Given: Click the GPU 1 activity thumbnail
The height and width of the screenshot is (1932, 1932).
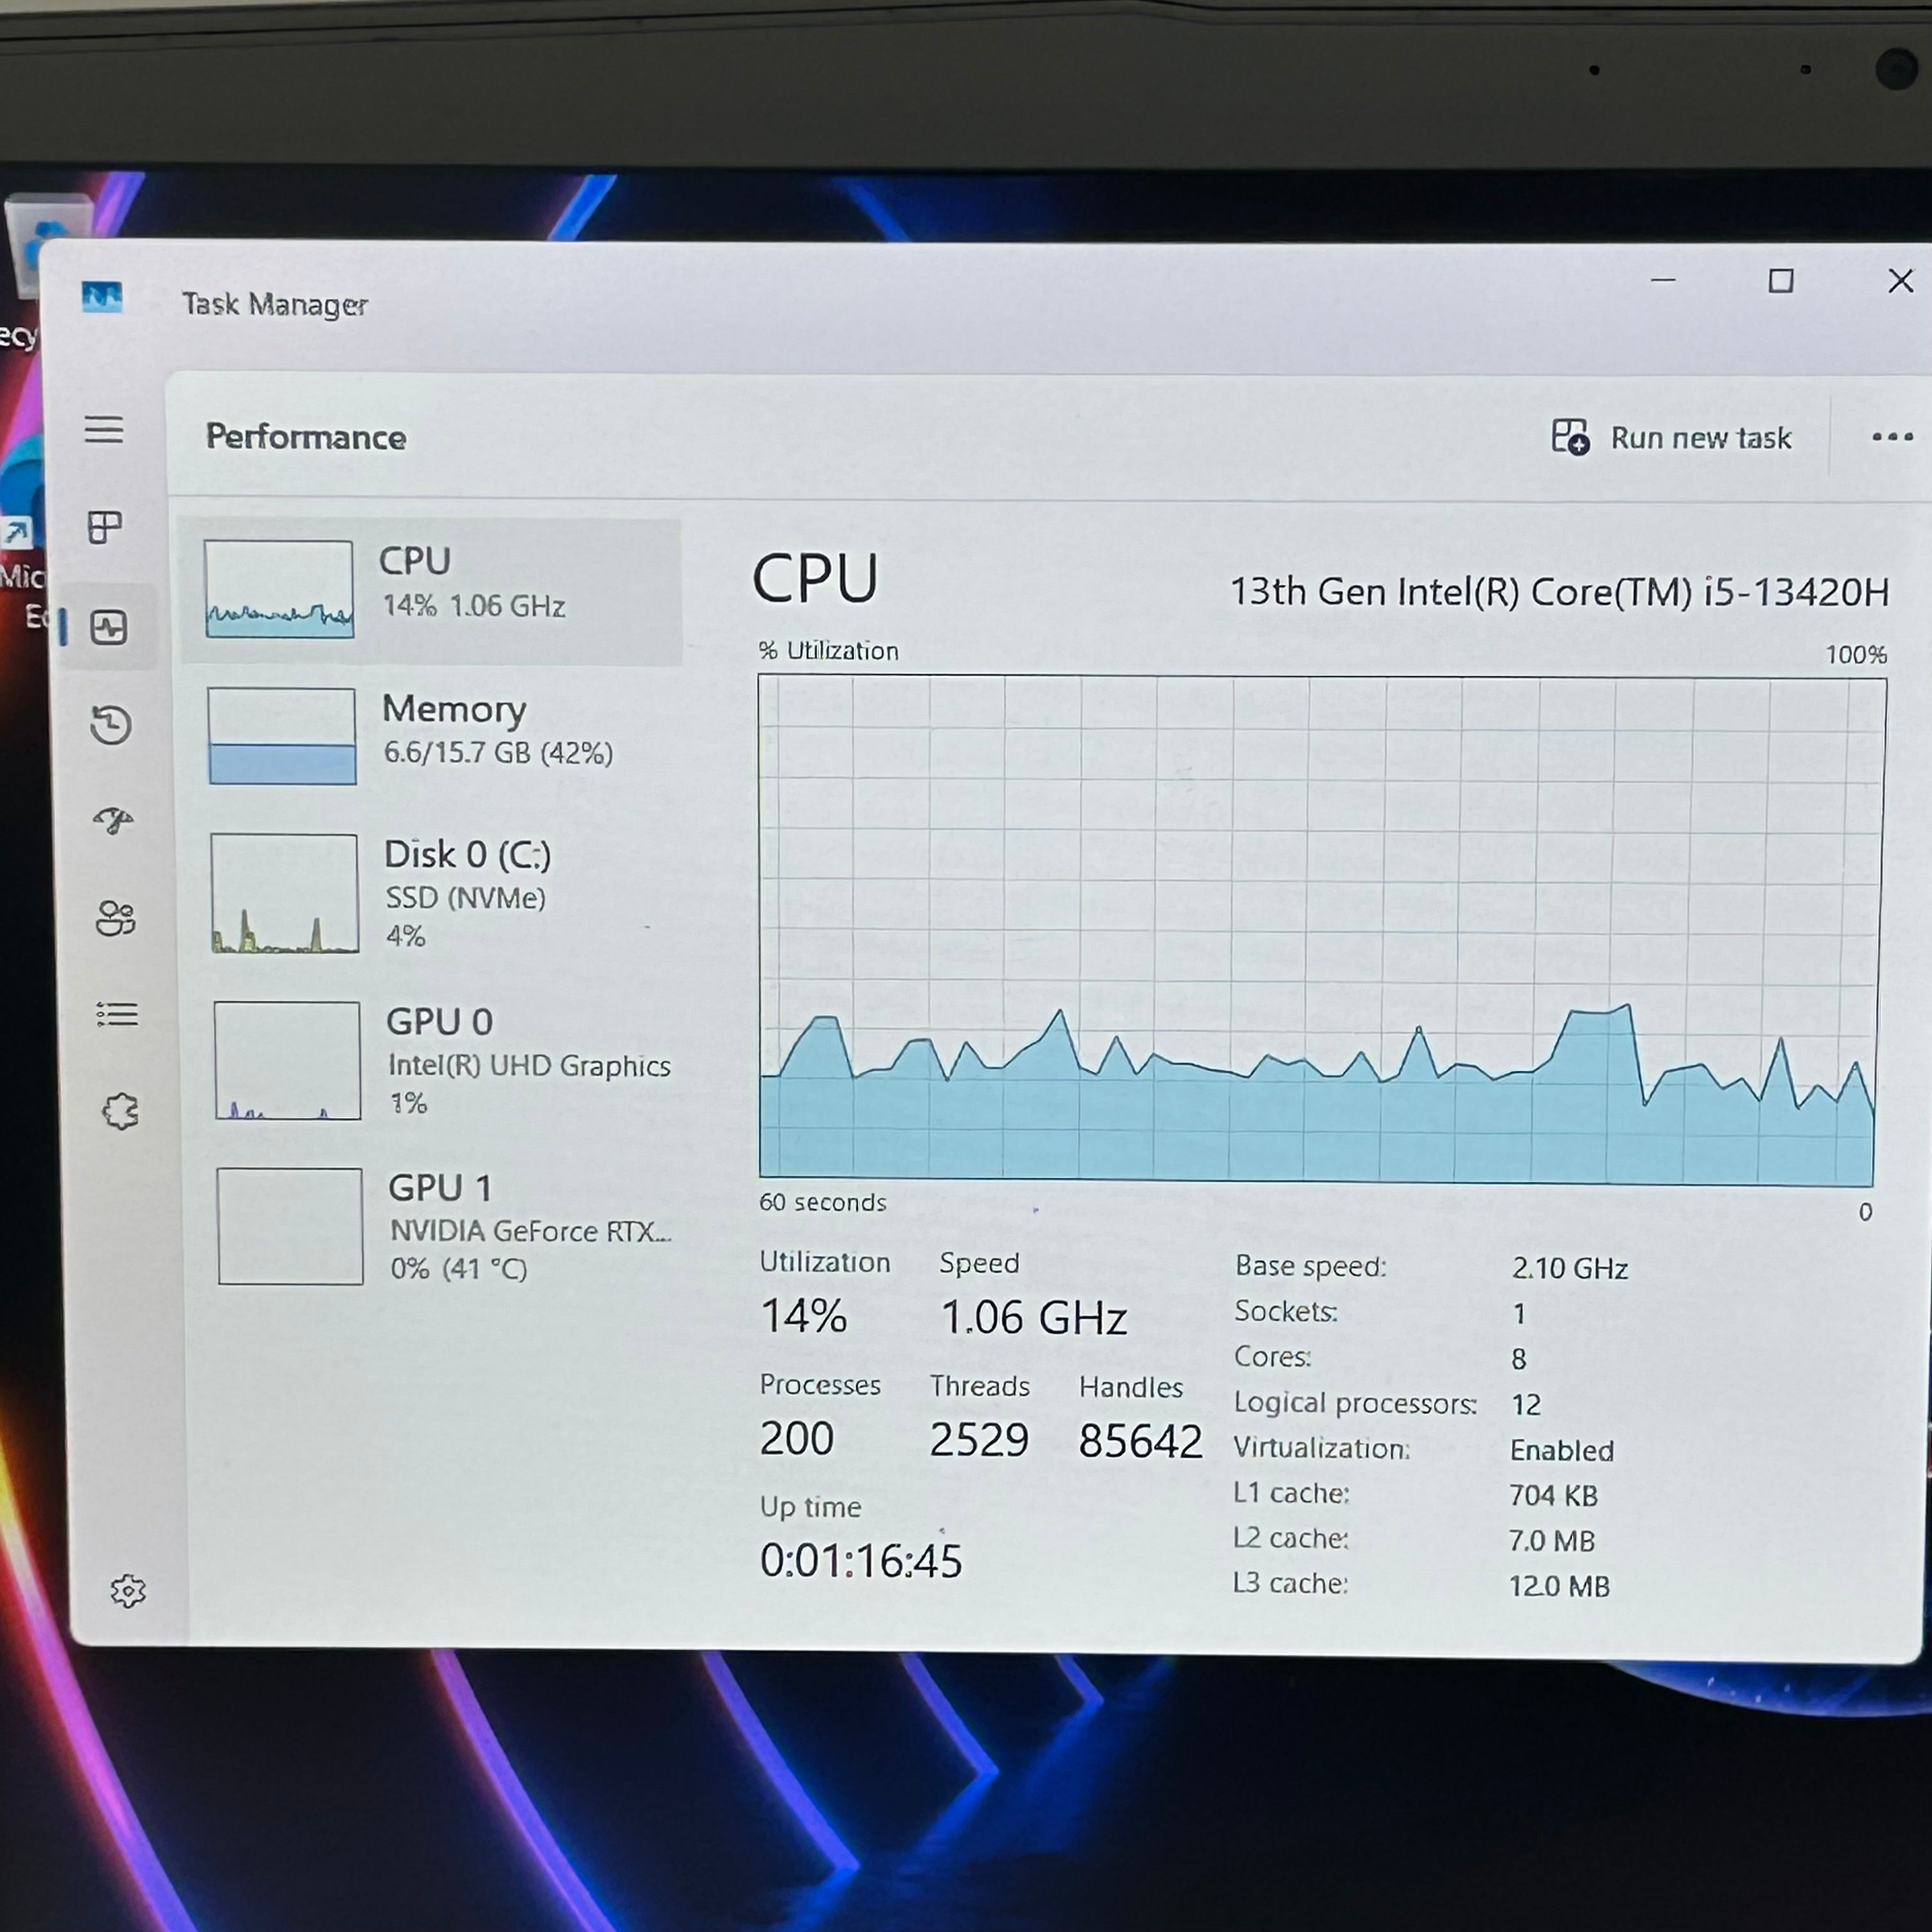Looking at the screenshot, I should (290, 1226).
